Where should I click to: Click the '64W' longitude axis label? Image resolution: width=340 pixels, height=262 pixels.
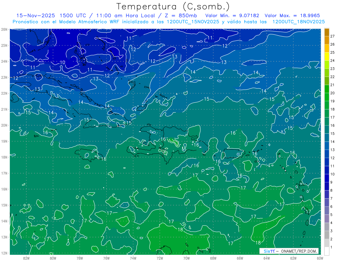(267, 258)
